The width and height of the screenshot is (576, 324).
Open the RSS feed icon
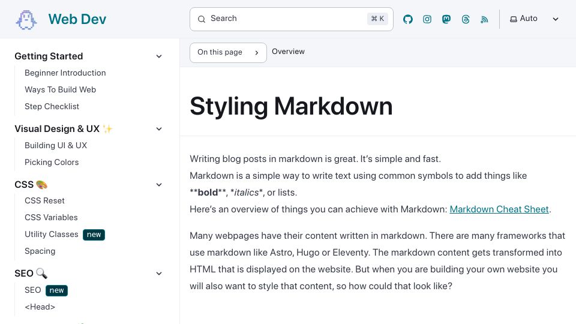485,19
